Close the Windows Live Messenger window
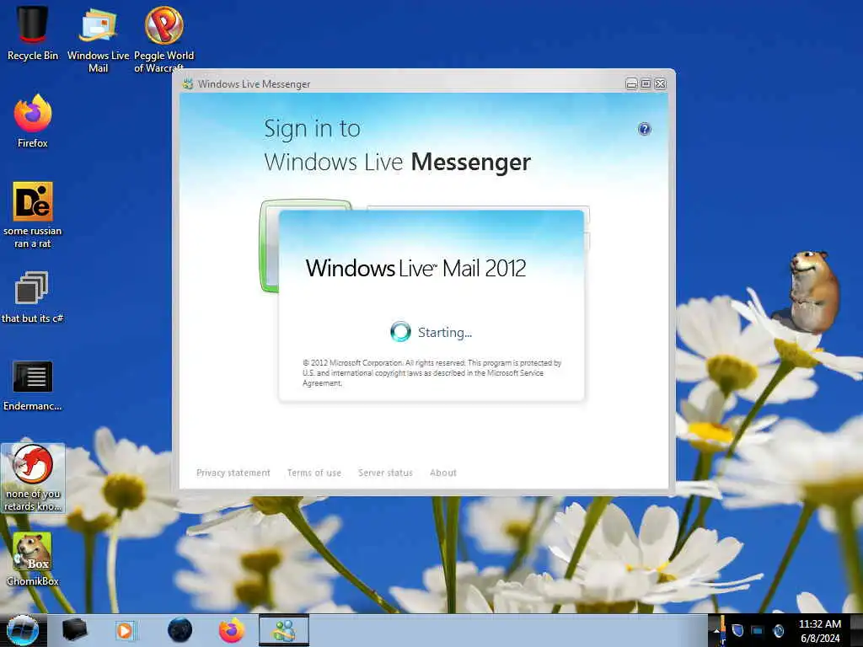This screenshot has width=863, height=647. coord(660,83)
